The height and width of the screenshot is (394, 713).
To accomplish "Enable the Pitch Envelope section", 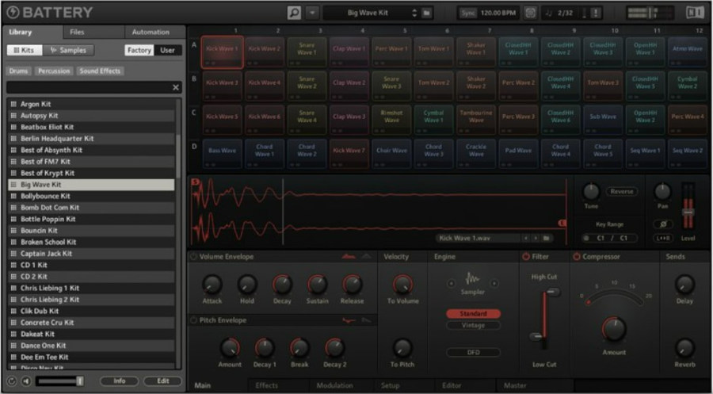I will pos(193,320).
